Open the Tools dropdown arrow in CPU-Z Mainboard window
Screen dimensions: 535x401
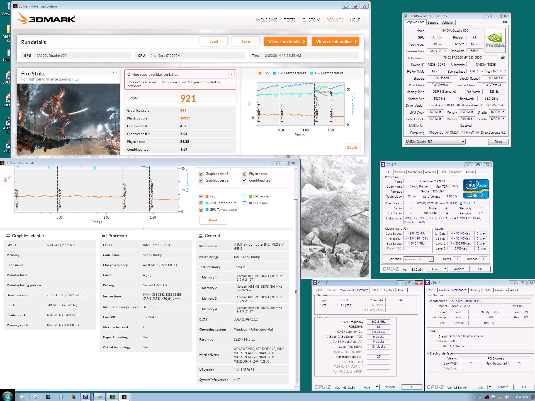[x=490, y=387]
